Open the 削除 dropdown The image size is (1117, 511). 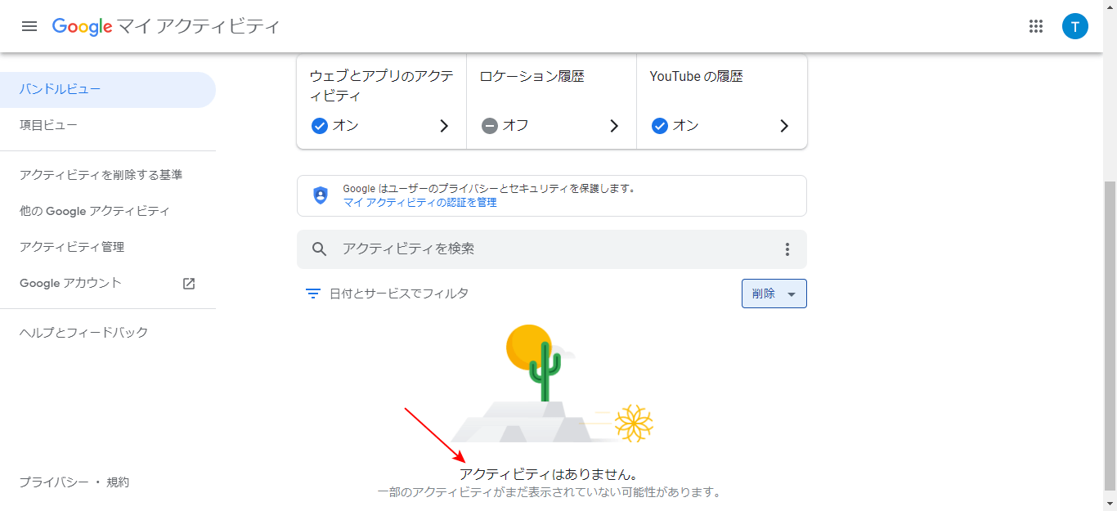[774, 294]
